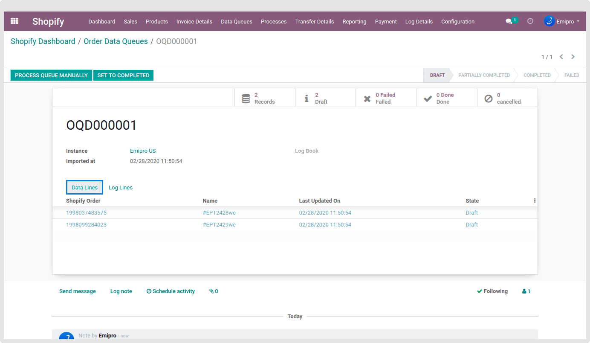Open the conversations chat icon

(x=509, y=21)
